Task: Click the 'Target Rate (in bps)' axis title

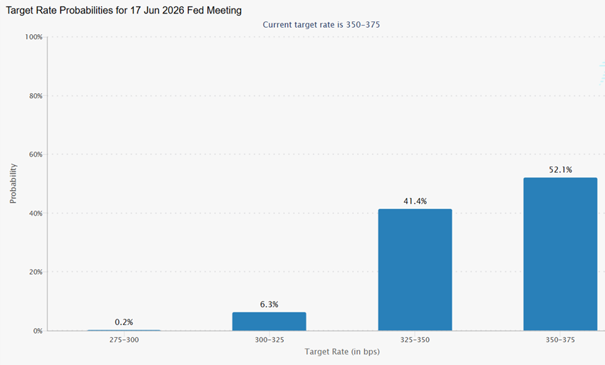Action: coord(342,352)
